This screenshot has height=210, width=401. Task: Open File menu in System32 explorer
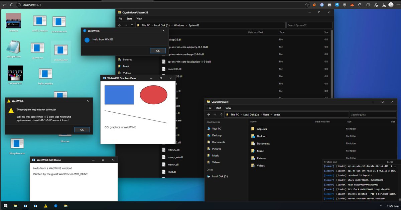click(120, 19)
